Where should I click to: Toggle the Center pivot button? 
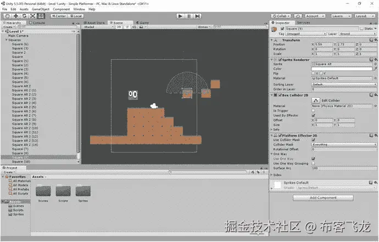59,16
